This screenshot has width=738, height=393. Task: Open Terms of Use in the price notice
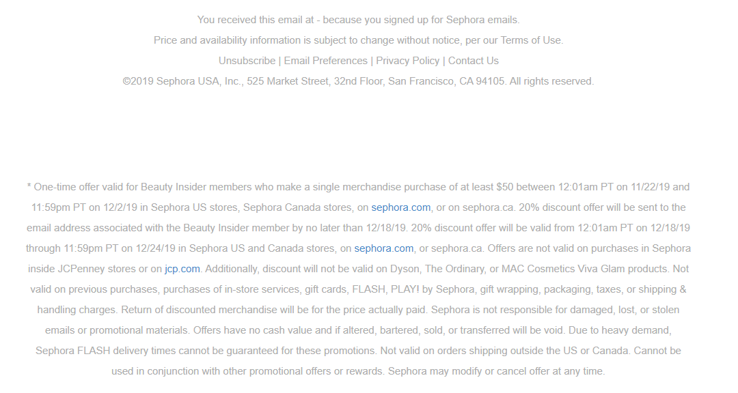click(530, 40)
